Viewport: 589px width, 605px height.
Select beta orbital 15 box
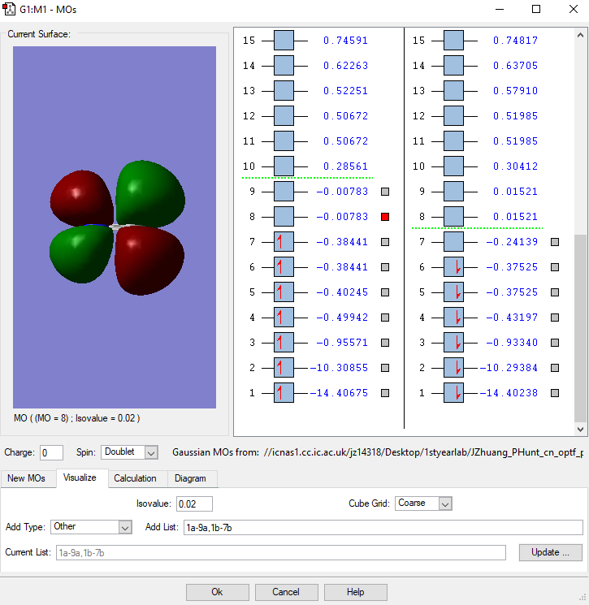pyautogui.click(x=453, y=41)
